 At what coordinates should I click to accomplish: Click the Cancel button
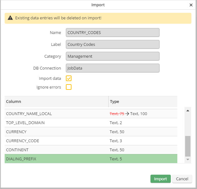(x=182, y=179)
